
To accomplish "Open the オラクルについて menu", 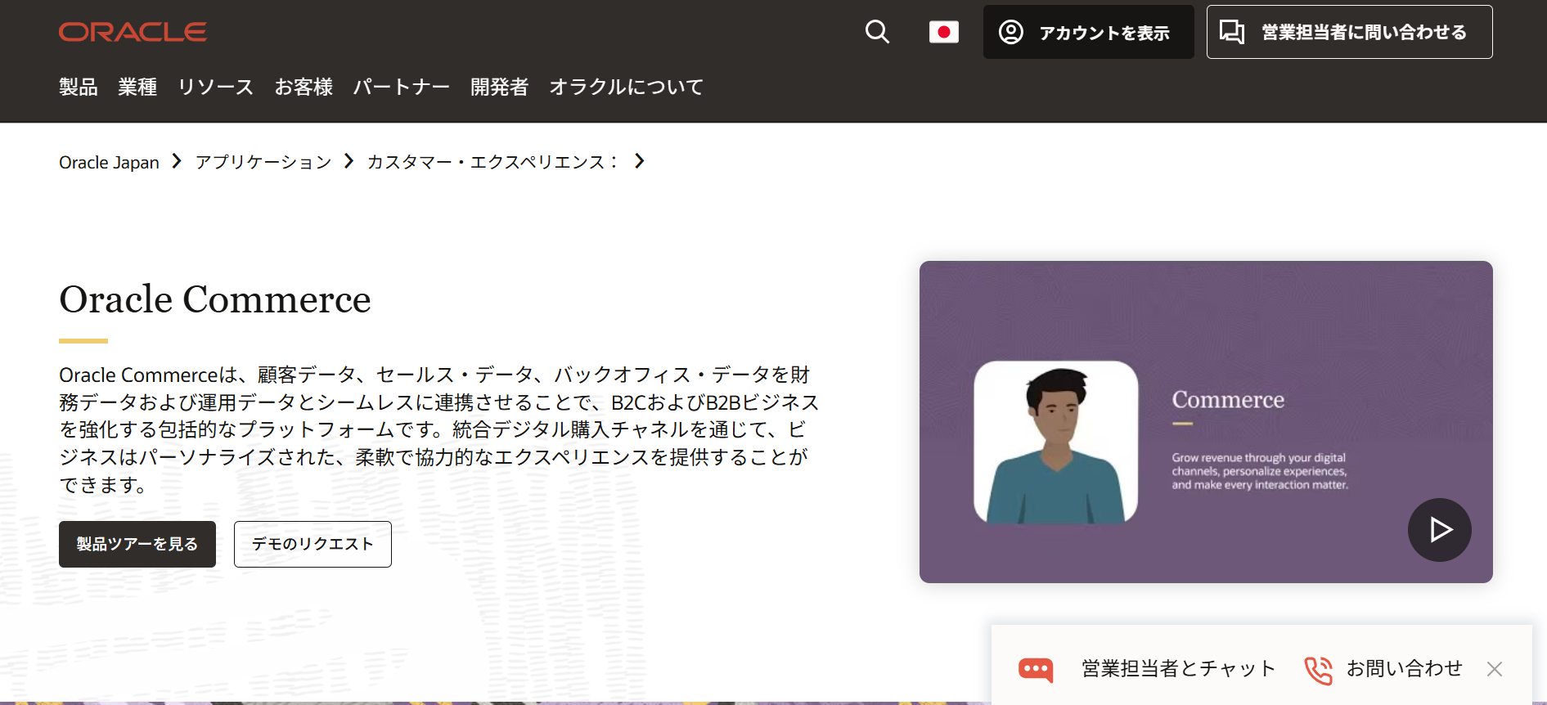I will tap(627, 87).
